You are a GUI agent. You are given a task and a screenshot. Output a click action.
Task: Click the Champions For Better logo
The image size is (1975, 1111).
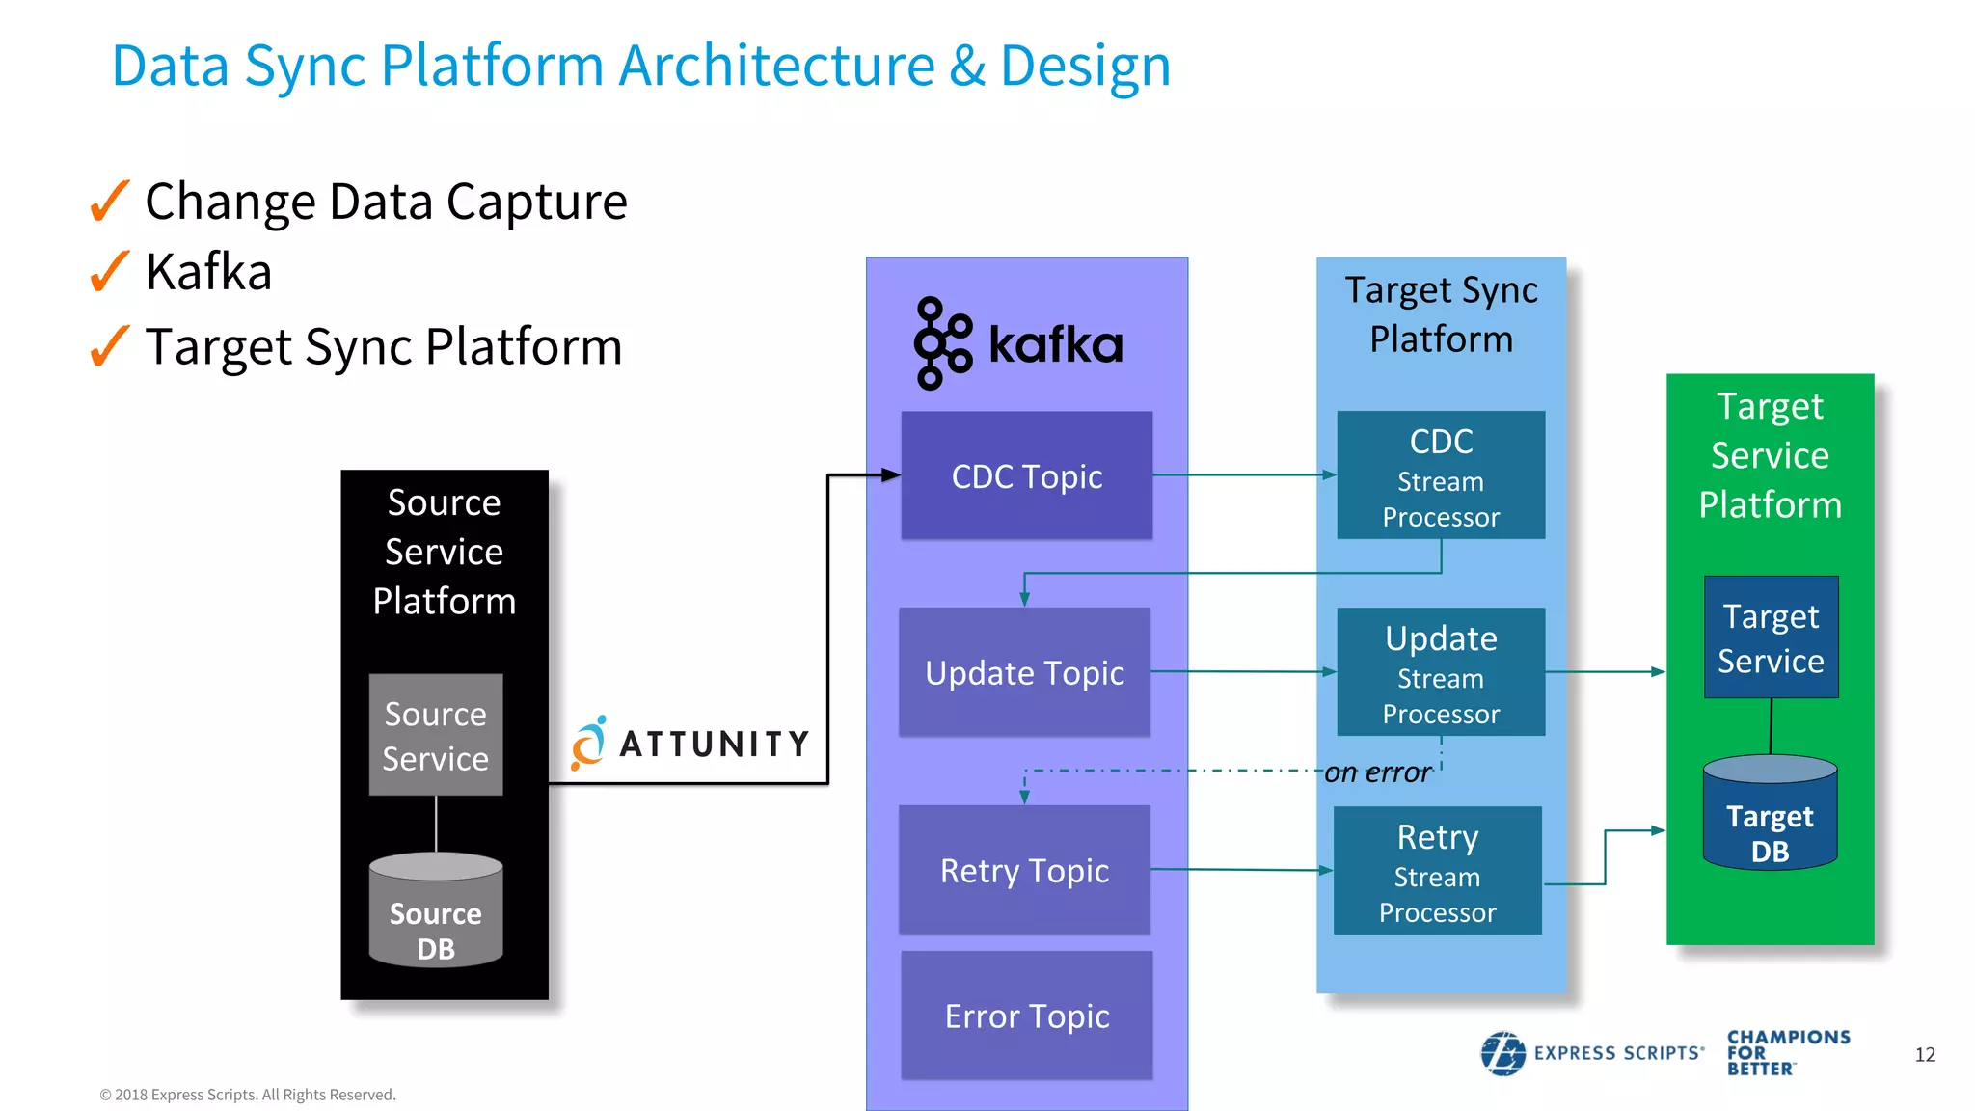click(1787, 1052)
